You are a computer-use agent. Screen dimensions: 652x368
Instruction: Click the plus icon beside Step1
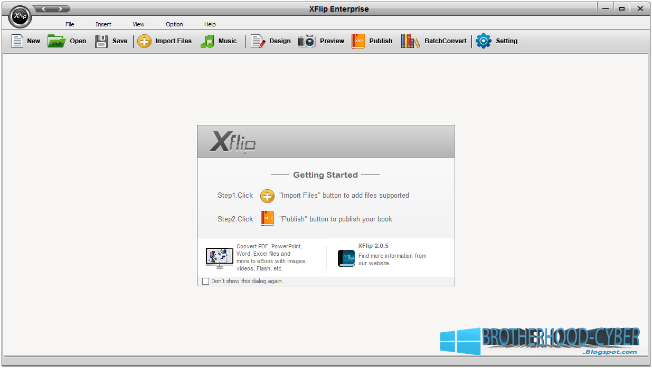[268, 196]
